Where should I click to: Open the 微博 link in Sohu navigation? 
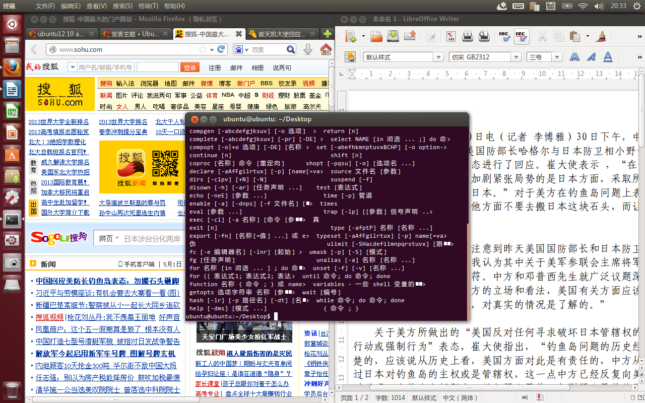[x=207, y=83]
